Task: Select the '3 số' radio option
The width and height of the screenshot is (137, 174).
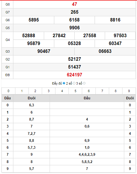Action: (x=84, y=83)
